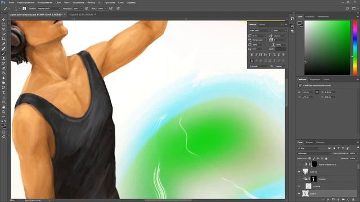
Task: Select the Hand tool
Action: click(x=3, y=107)
